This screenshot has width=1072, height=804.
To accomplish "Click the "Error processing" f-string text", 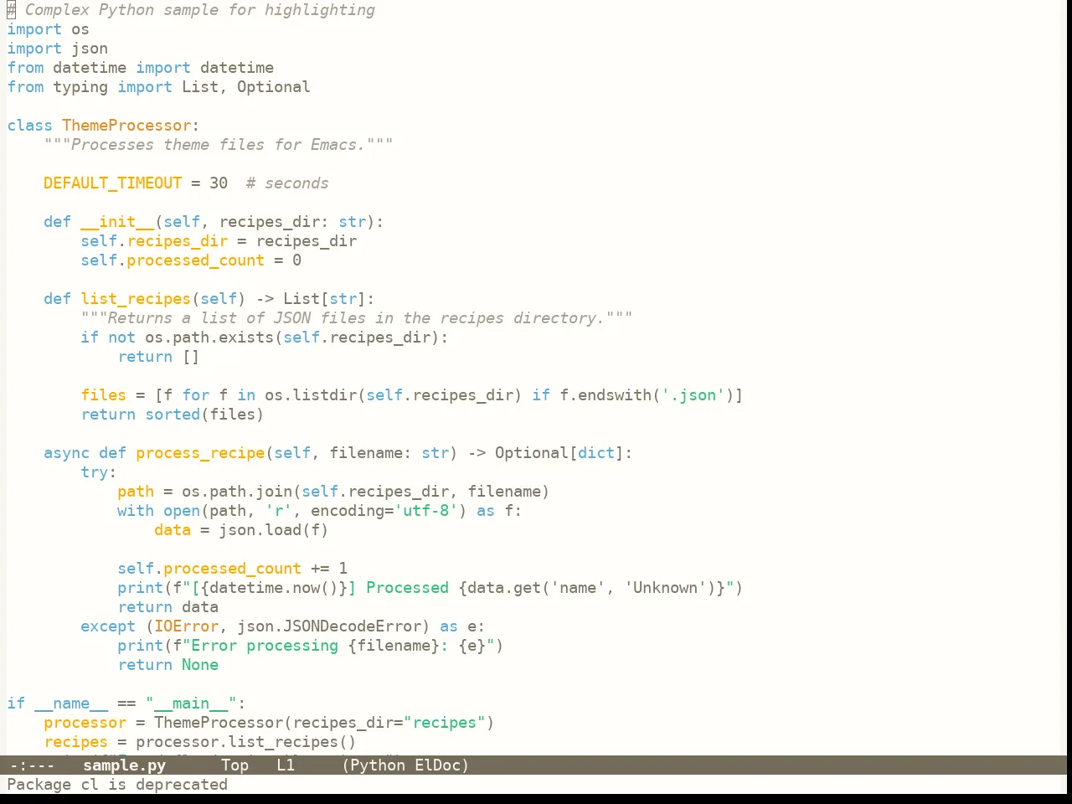I will pos(265,646).
